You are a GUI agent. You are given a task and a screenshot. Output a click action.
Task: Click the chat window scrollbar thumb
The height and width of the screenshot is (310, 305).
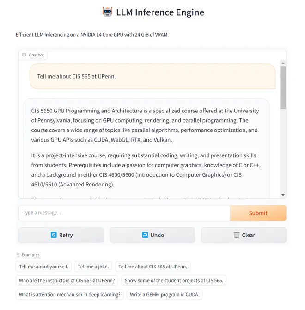point(283,88)
